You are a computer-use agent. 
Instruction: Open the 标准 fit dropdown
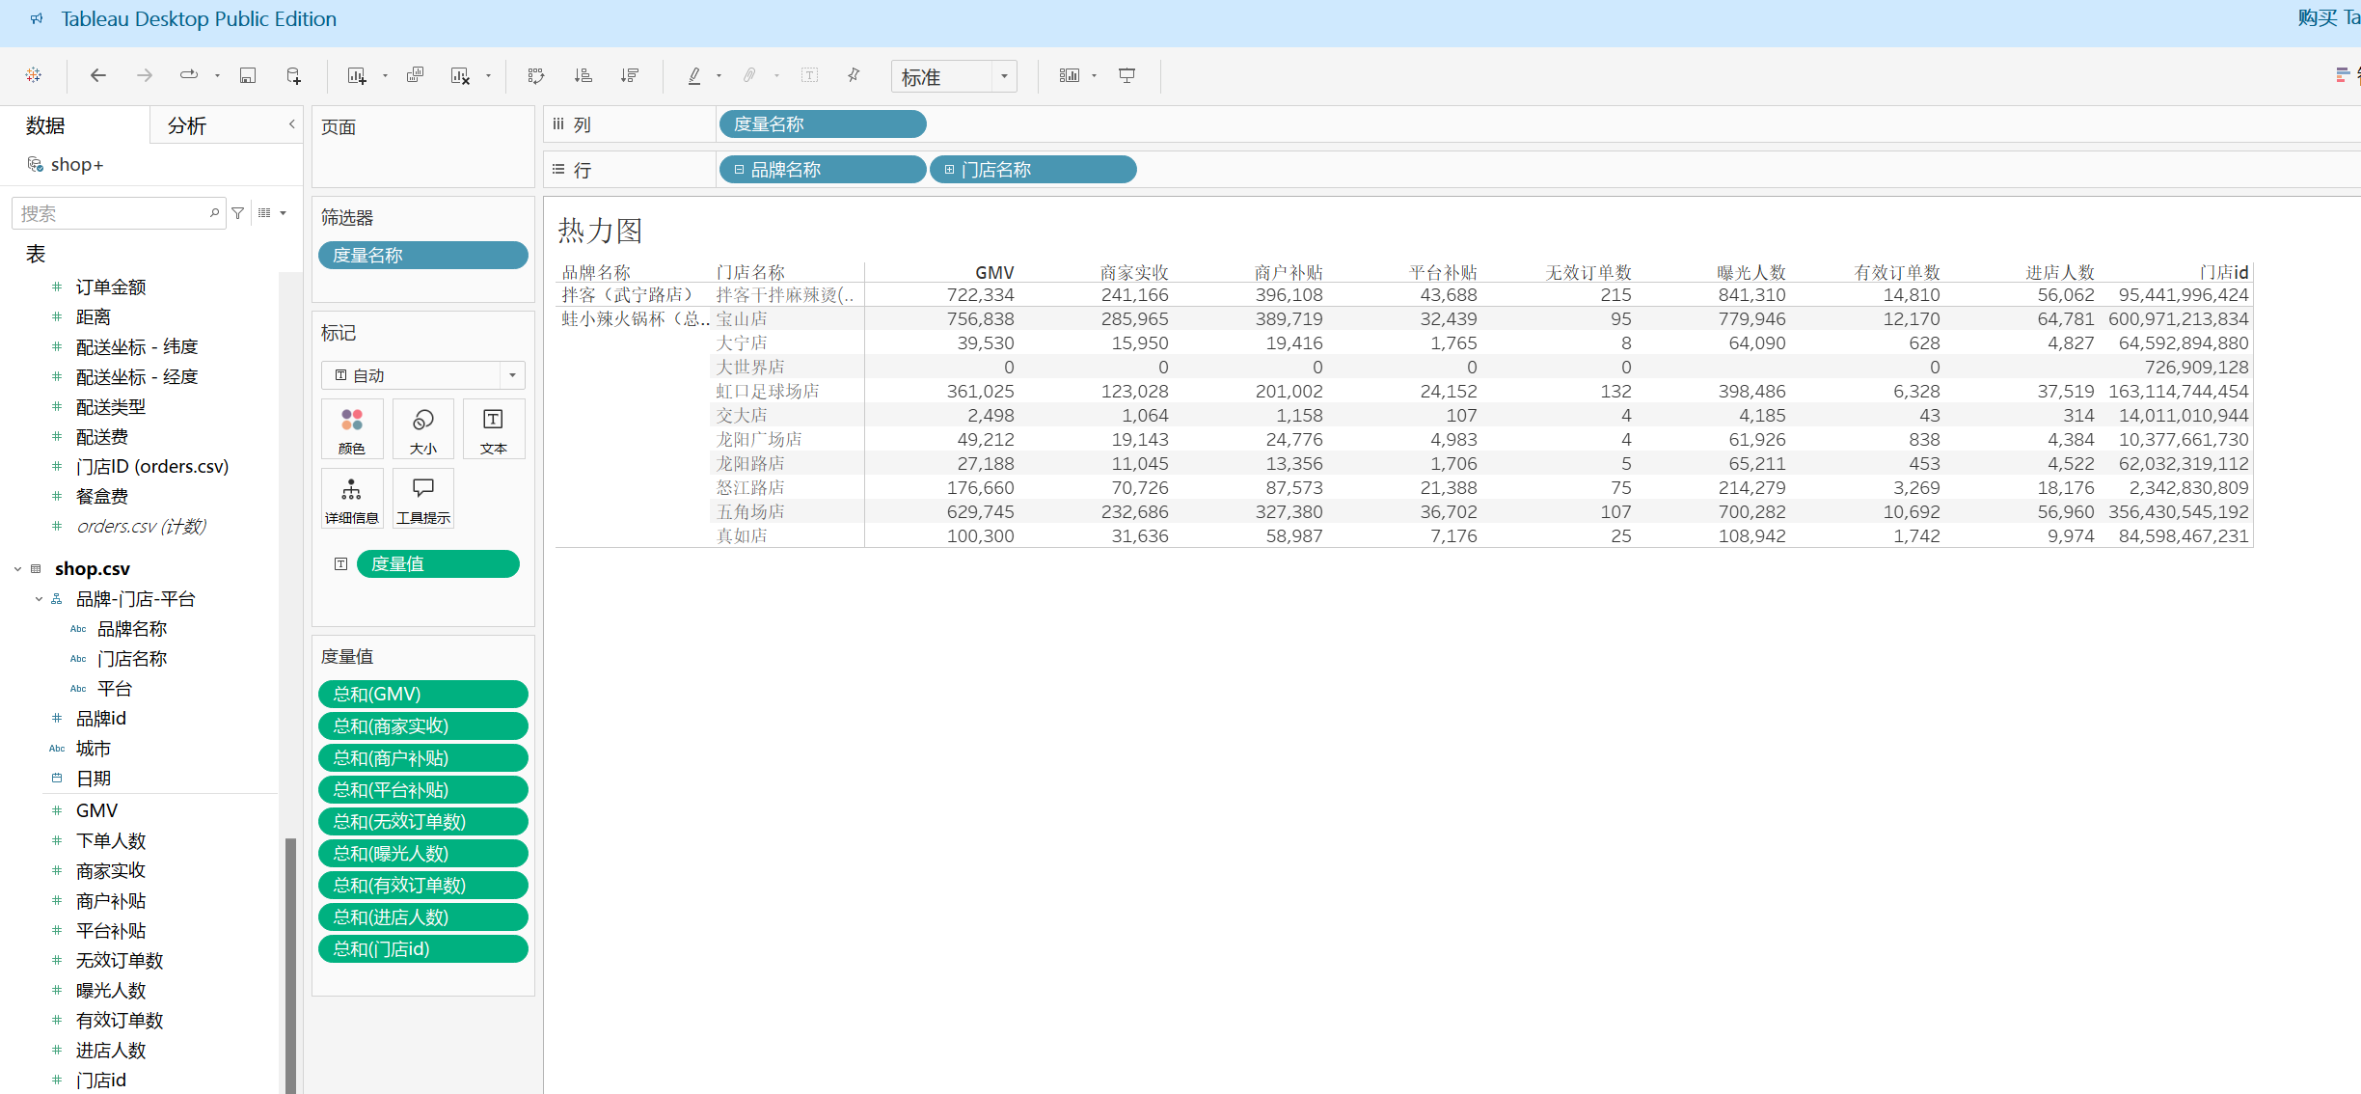click(x=1004, y=76)
